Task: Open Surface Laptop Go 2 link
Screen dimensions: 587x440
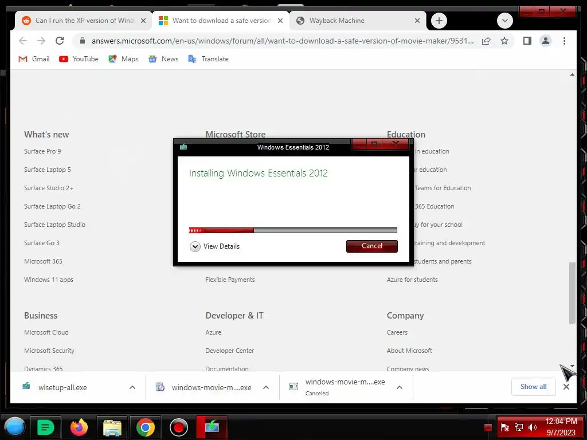Action: click(x=52, y=206)
